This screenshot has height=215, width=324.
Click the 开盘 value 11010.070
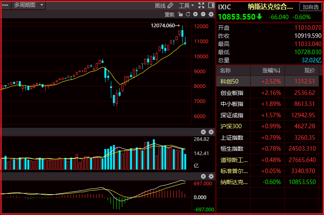click(x=308, y=27)
